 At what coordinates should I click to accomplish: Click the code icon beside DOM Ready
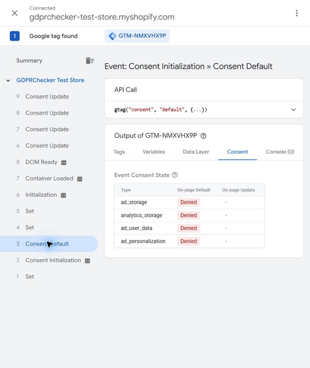pyautogui.click(x=64, y=163)
